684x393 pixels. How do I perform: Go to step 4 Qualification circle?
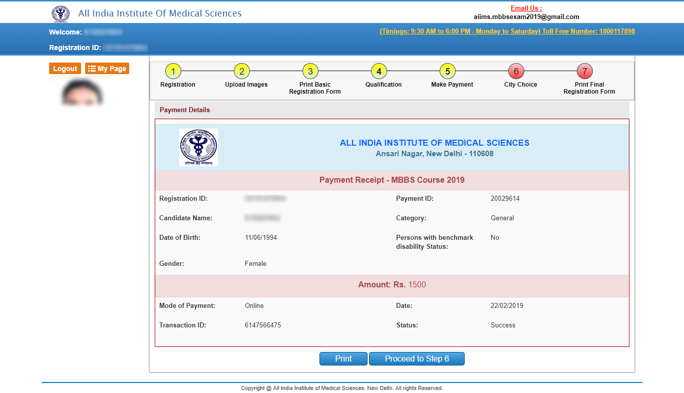coord(379,72)
